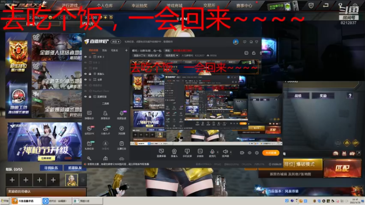Add 摄像头 camera source in bottom bar
The height and width of the screenshot is (205, 365).
point(174,153)
